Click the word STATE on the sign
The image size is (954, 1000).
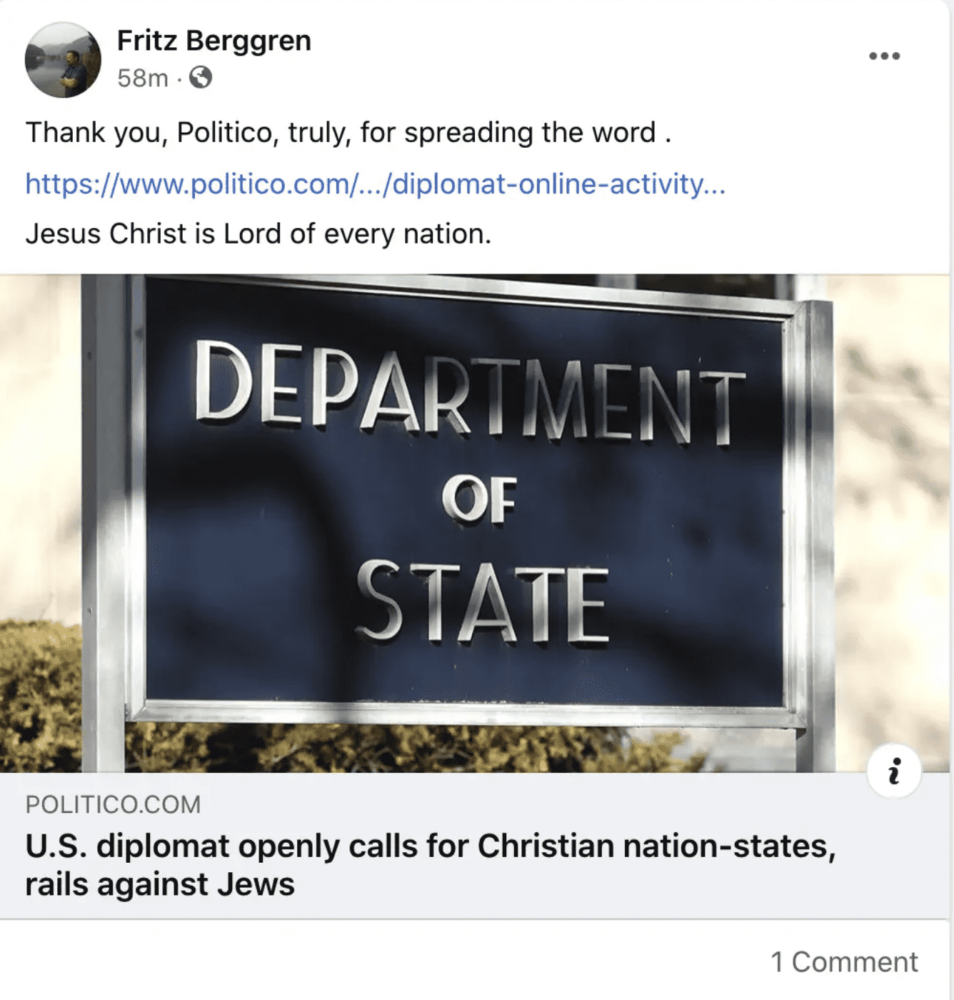483,601
